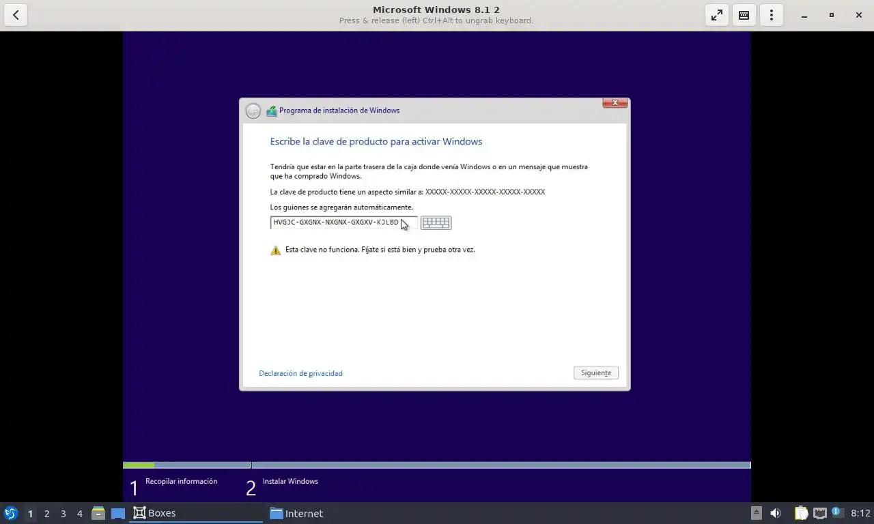Close the Boxes window

pos(859,15)
